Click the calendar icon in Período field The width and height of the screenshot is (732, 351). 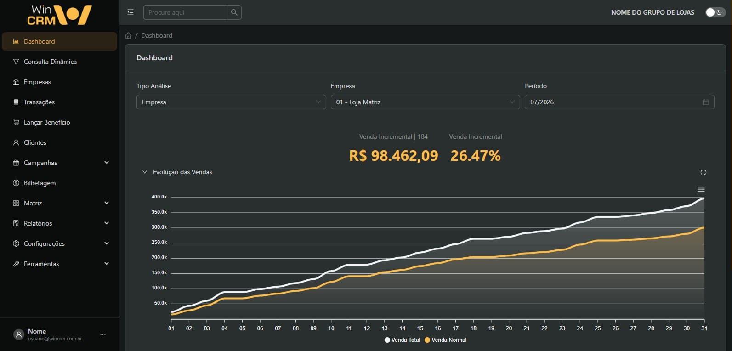[x=706, y=102]
